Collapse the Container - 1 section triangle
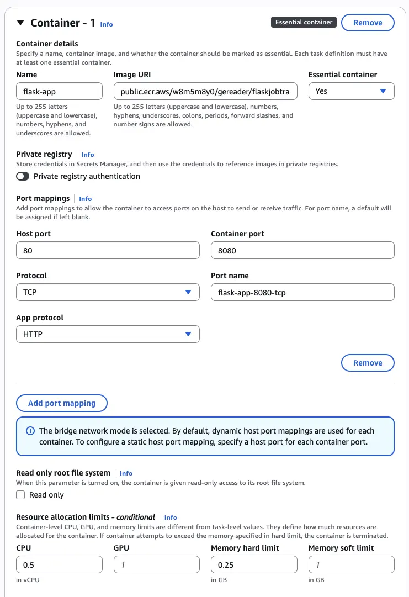 [20, 23]
